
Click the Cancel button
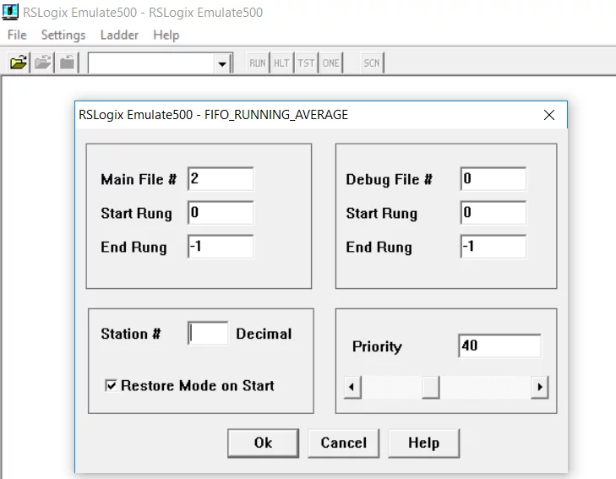coord(344,443)
